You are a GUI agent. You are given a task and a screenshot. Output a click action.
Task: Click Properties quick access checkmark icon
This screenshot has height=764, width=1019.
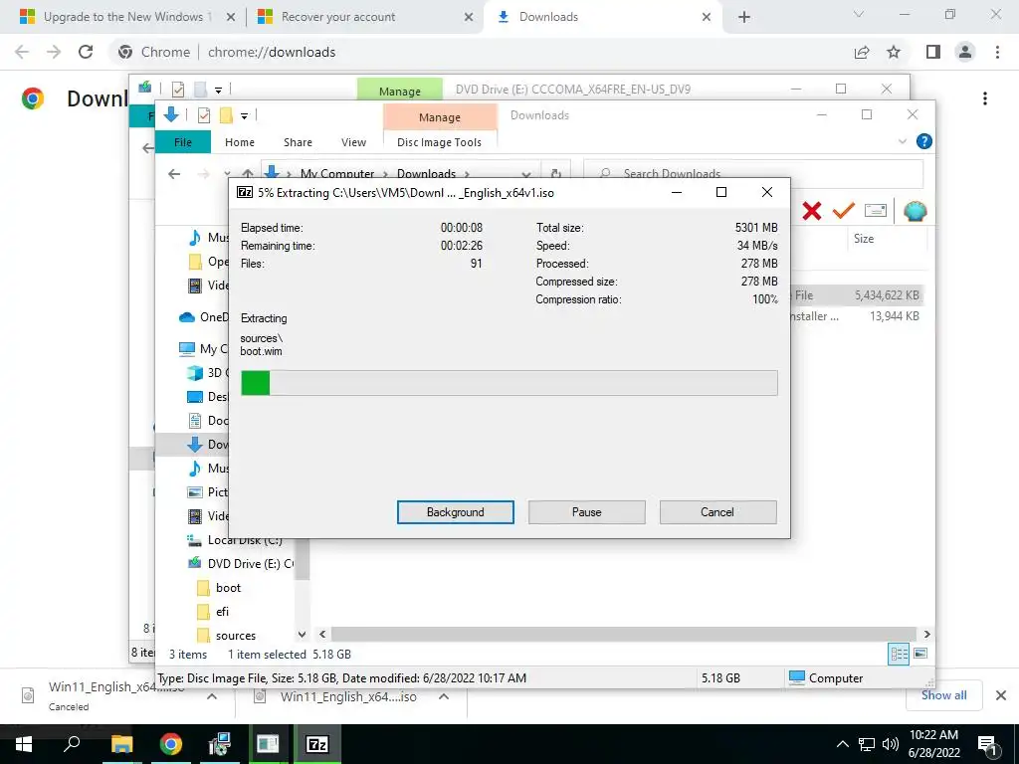[203, 115]
